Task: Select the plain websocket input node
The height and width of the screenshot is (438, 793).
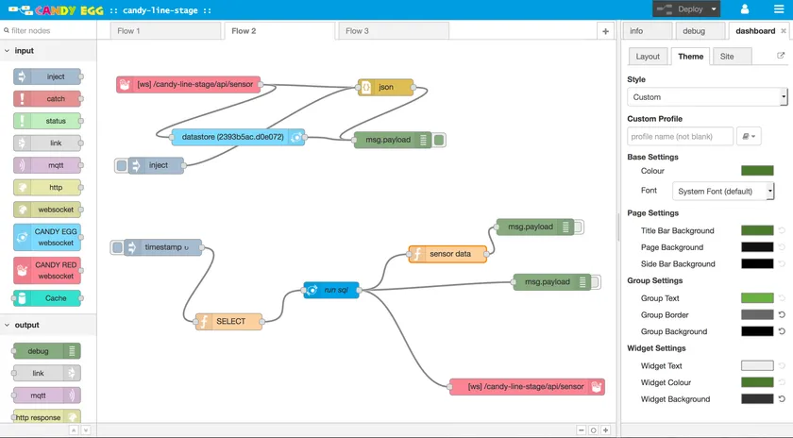Action: [x=47, y=210]
